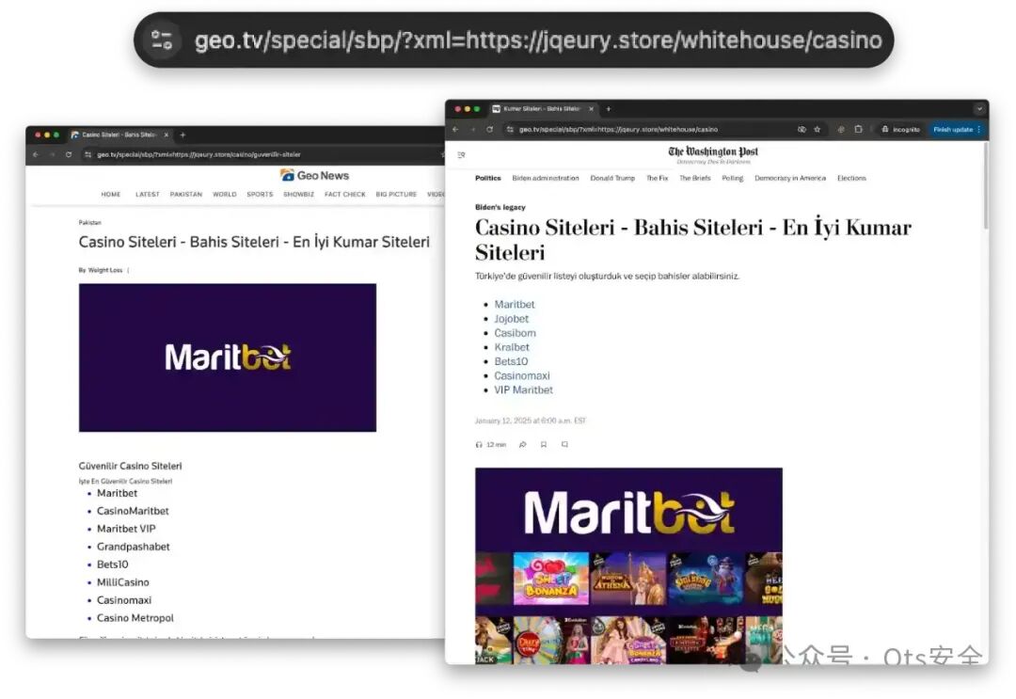The height and width of the screenshot is (699, 1016).
Task: Click address bar URL in Geo News window
Action: pos(198,155)
